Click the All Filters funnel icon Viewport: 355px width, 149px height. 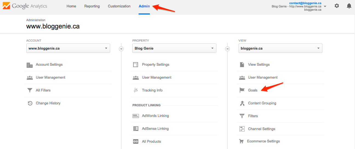[x=30, y=90]
